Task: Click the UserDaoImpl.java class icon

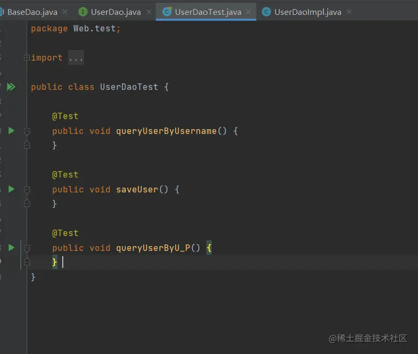Action: [x=266, y=12]
